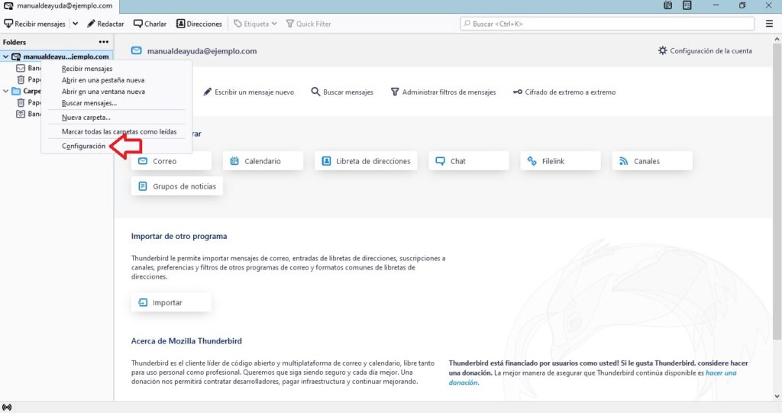
Task: Open Cifrado de extremo a extremo
Action: pos(564,92)
